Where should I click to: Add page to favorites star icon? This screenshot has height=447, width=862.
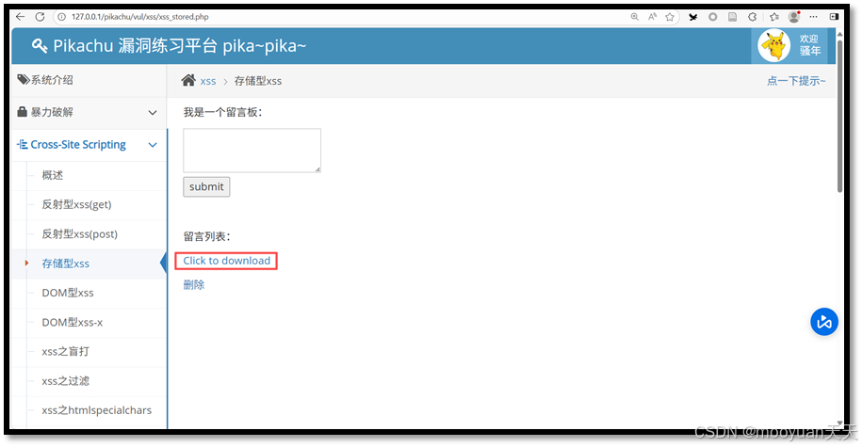click(x=670, y=17)
